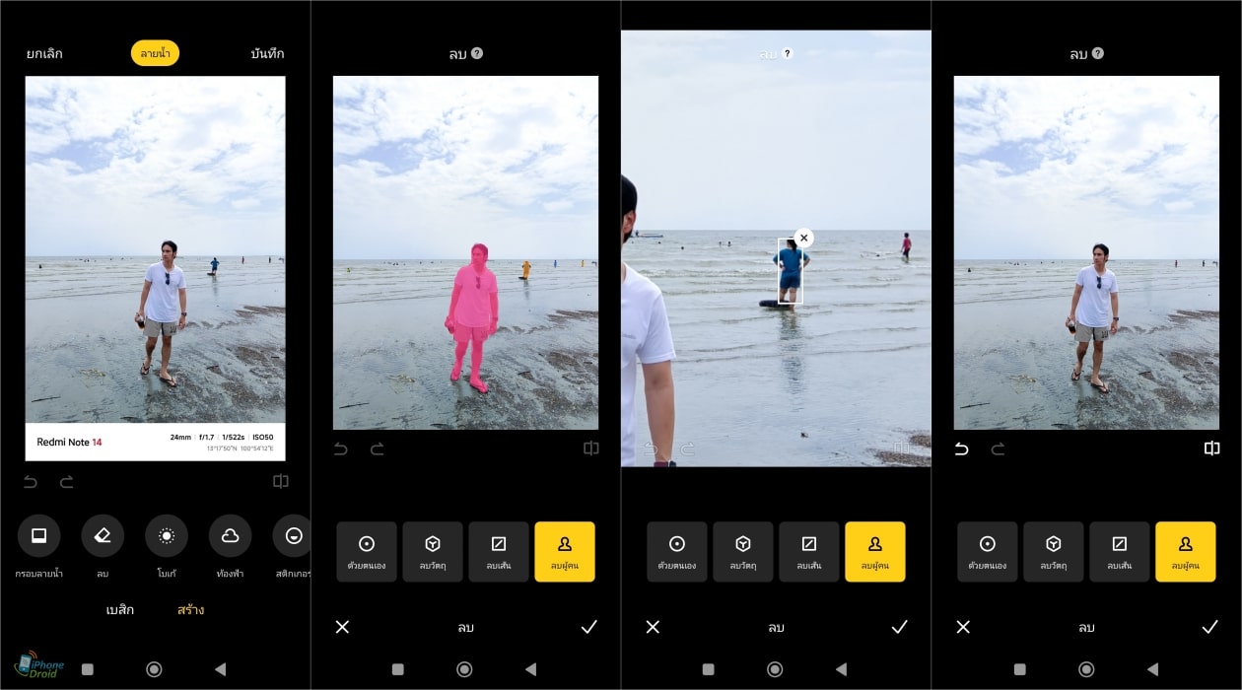Select ด้วยตนเอง on the pink-masked person screen
The width and height of the screenshot is (1242, 690).
[367, 552]
